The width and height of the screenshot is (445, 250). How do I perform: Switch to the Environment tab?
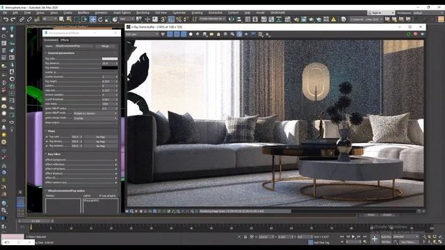51,40
